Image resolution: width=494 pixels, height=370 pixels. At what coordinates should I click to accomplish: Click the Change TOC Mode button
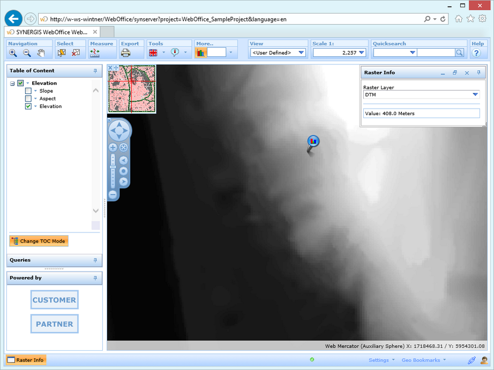pyautogui.click(x=39, y=241)
